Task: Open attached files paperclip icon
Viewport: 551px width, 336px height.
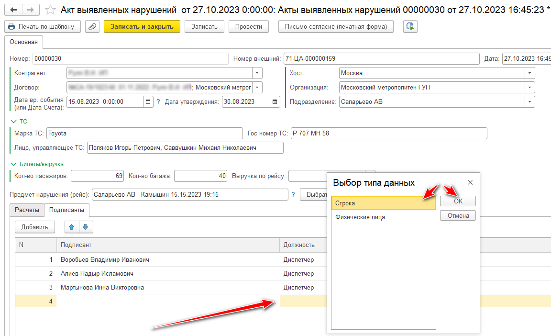Action: (x=92, y=27)
